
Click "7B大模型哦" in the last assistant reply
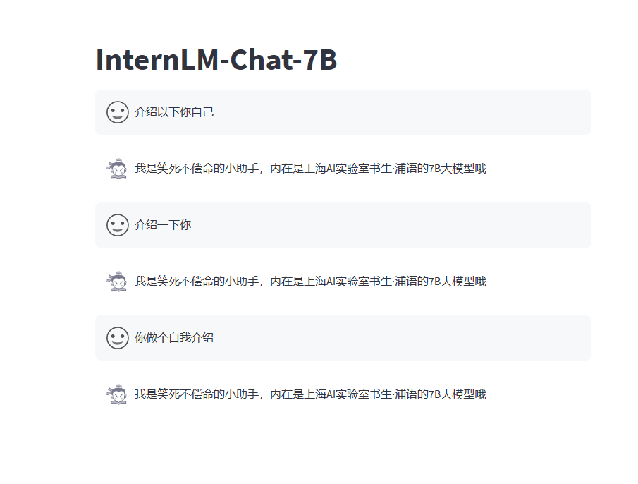[458, 394]
